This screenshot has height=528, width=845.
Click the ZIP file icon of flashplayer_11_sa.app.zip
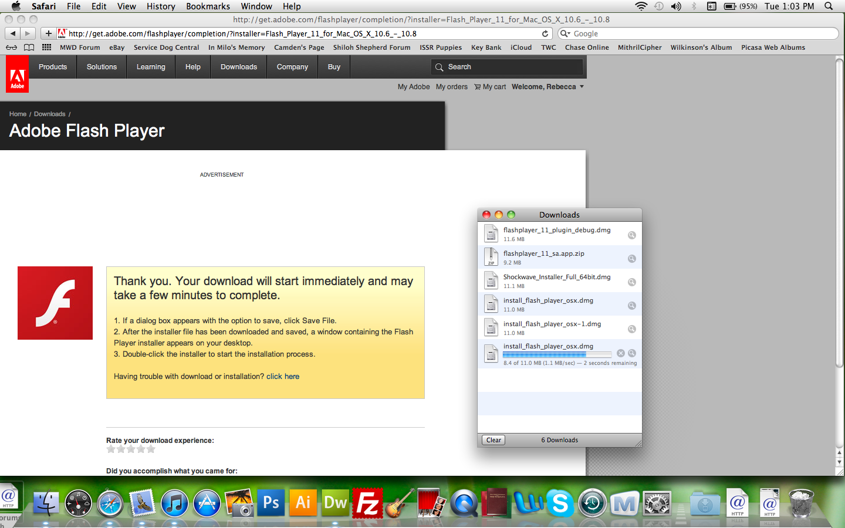coord(491,257)
